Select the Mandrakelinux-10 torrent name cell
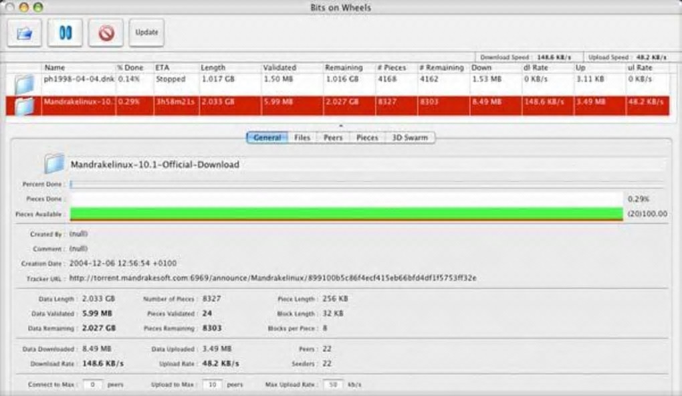Viewport: 682px width, 396px height. click(x=79, y=102)
